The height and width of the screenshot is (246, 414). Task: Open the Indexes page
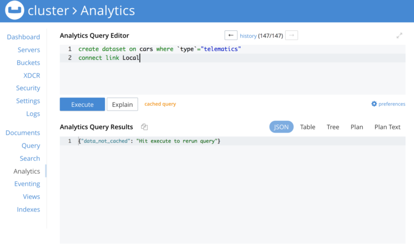[29, 209]
